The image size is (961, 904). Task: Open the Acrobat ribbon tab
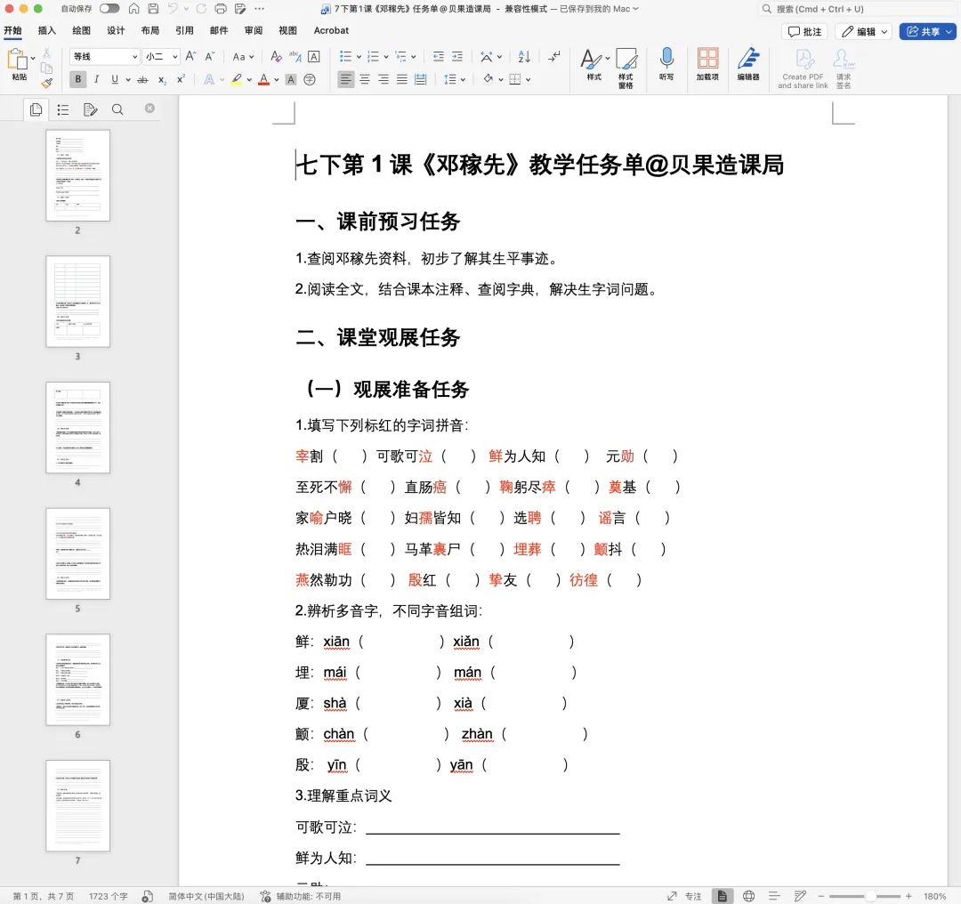coord(331,30)
